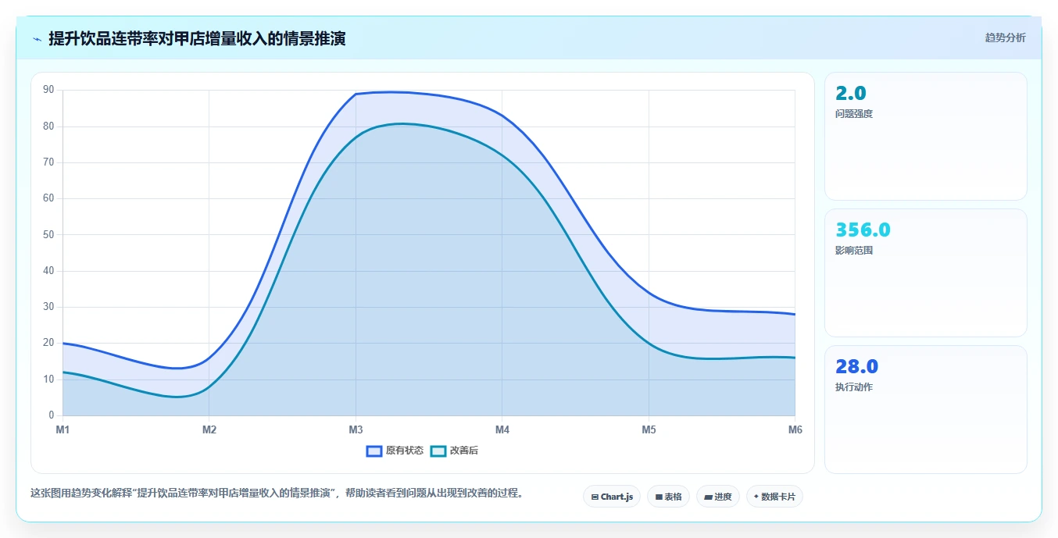Click the icon inside the 进度 tag
Viewport: 1058px width, 538px height.
[x=708, y=497]
